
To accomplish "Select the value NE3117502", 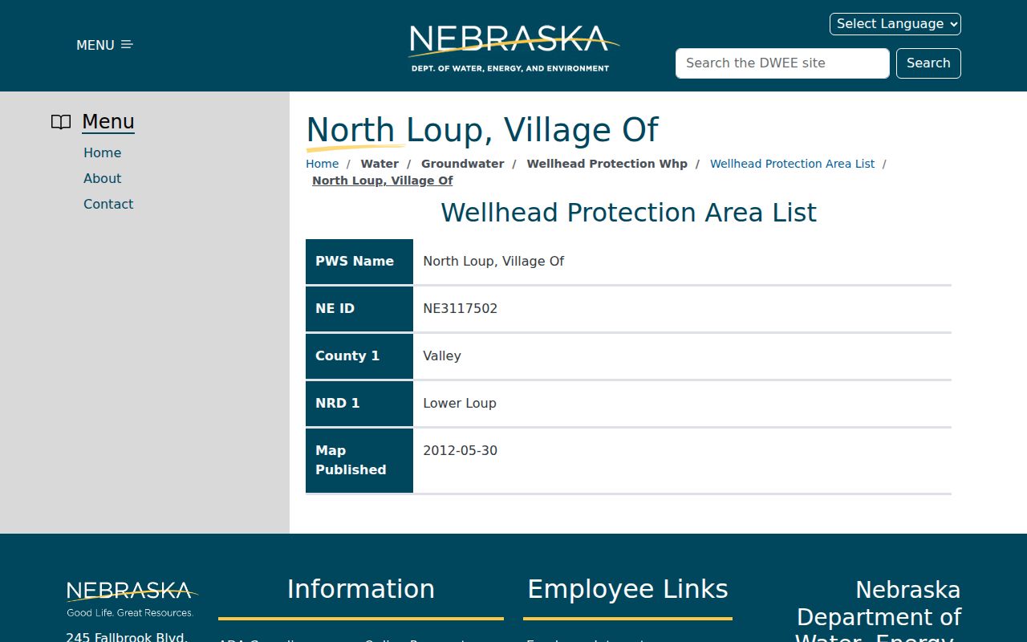I will pyautogui.click(x=461, y=309).
